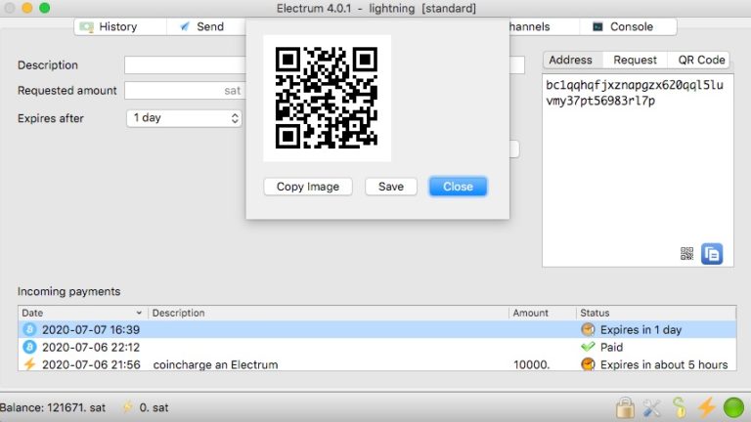Sort by the Date column header
This screenshot has width=751, height=422.
82,313
